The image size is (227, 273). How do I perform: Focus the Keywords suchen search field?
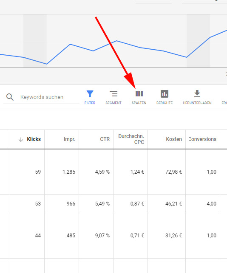click(x=42, y=97)
